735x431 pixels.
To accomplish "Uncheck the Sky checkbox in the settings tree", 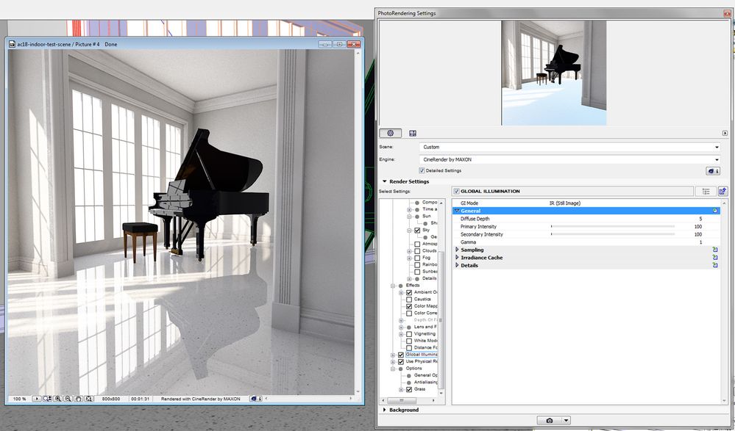I will [x=417, y=231].
